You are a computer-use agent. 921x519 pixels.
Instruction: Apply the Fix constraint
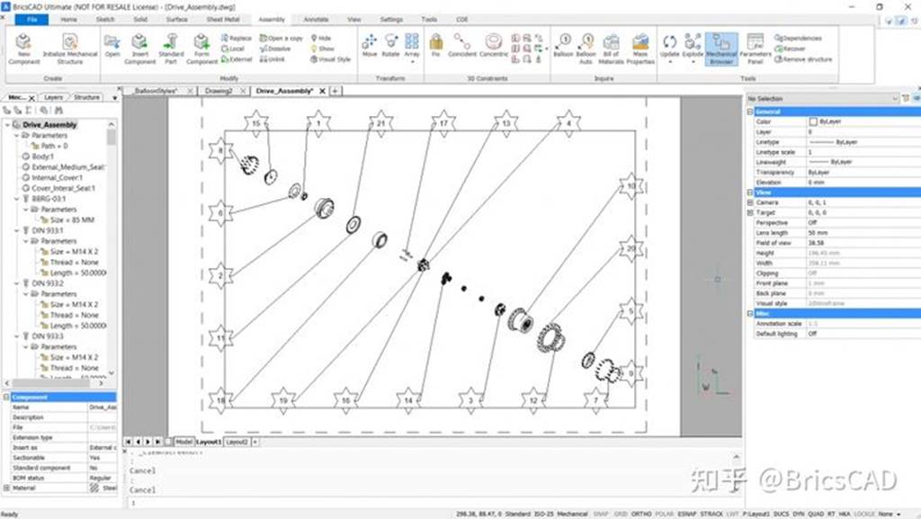436,45
